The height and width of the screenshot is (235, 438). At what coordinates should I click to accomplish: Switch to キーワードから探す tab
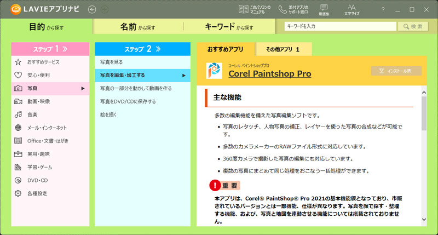pos(229,26)
